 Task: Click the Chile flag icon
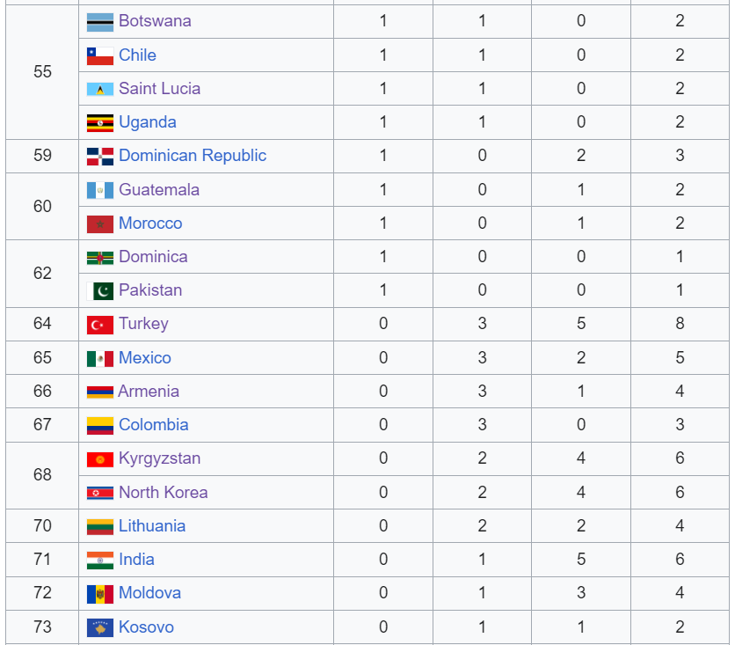click(x=100, y=55)
